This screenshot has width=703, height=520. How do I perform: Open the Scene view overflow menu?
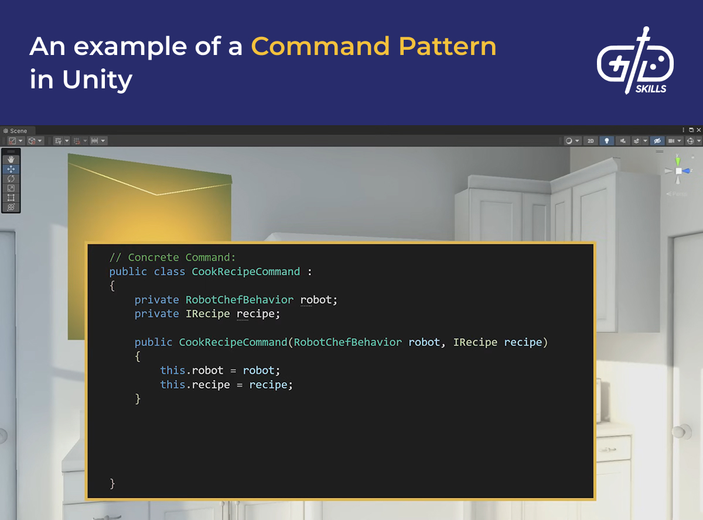tap(684, 130)
